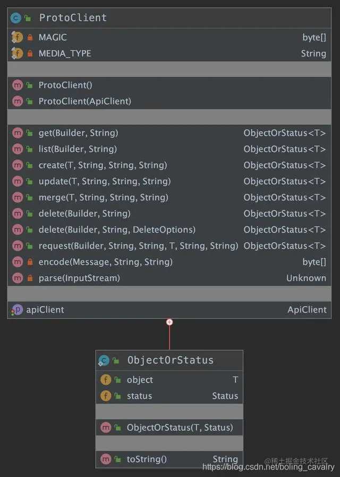Click method icon of list(Builder, String)
This screenshot has width=340, height=477.
point(18,149)
